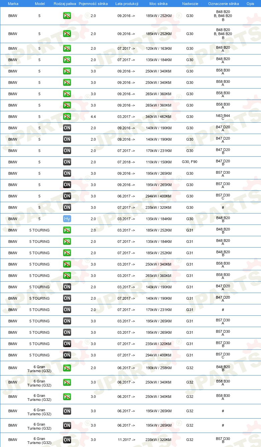Click G32 body cell in the 11.2017 row
Screen dimensions: 261x447
point(190,440)
